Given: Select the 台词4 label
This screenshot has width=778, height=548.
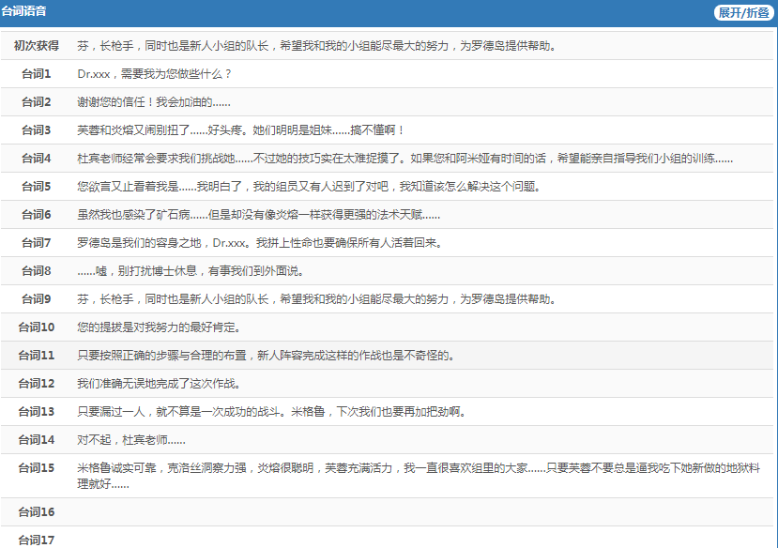Looking at the screenshot, I should pyautogui.click(x=37, y=159).
